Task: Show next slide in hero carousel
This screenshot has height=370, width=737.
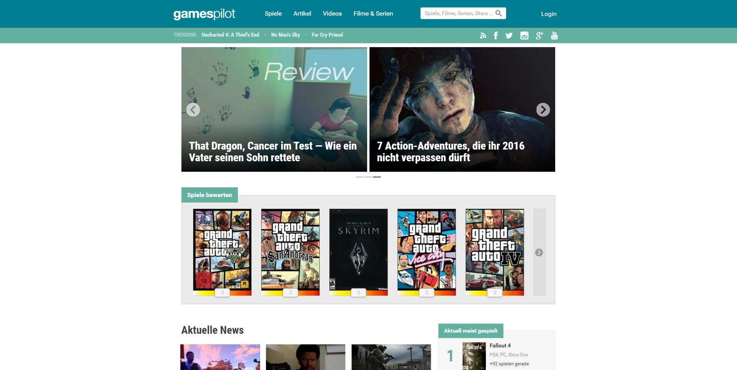Action: [543, 110]
